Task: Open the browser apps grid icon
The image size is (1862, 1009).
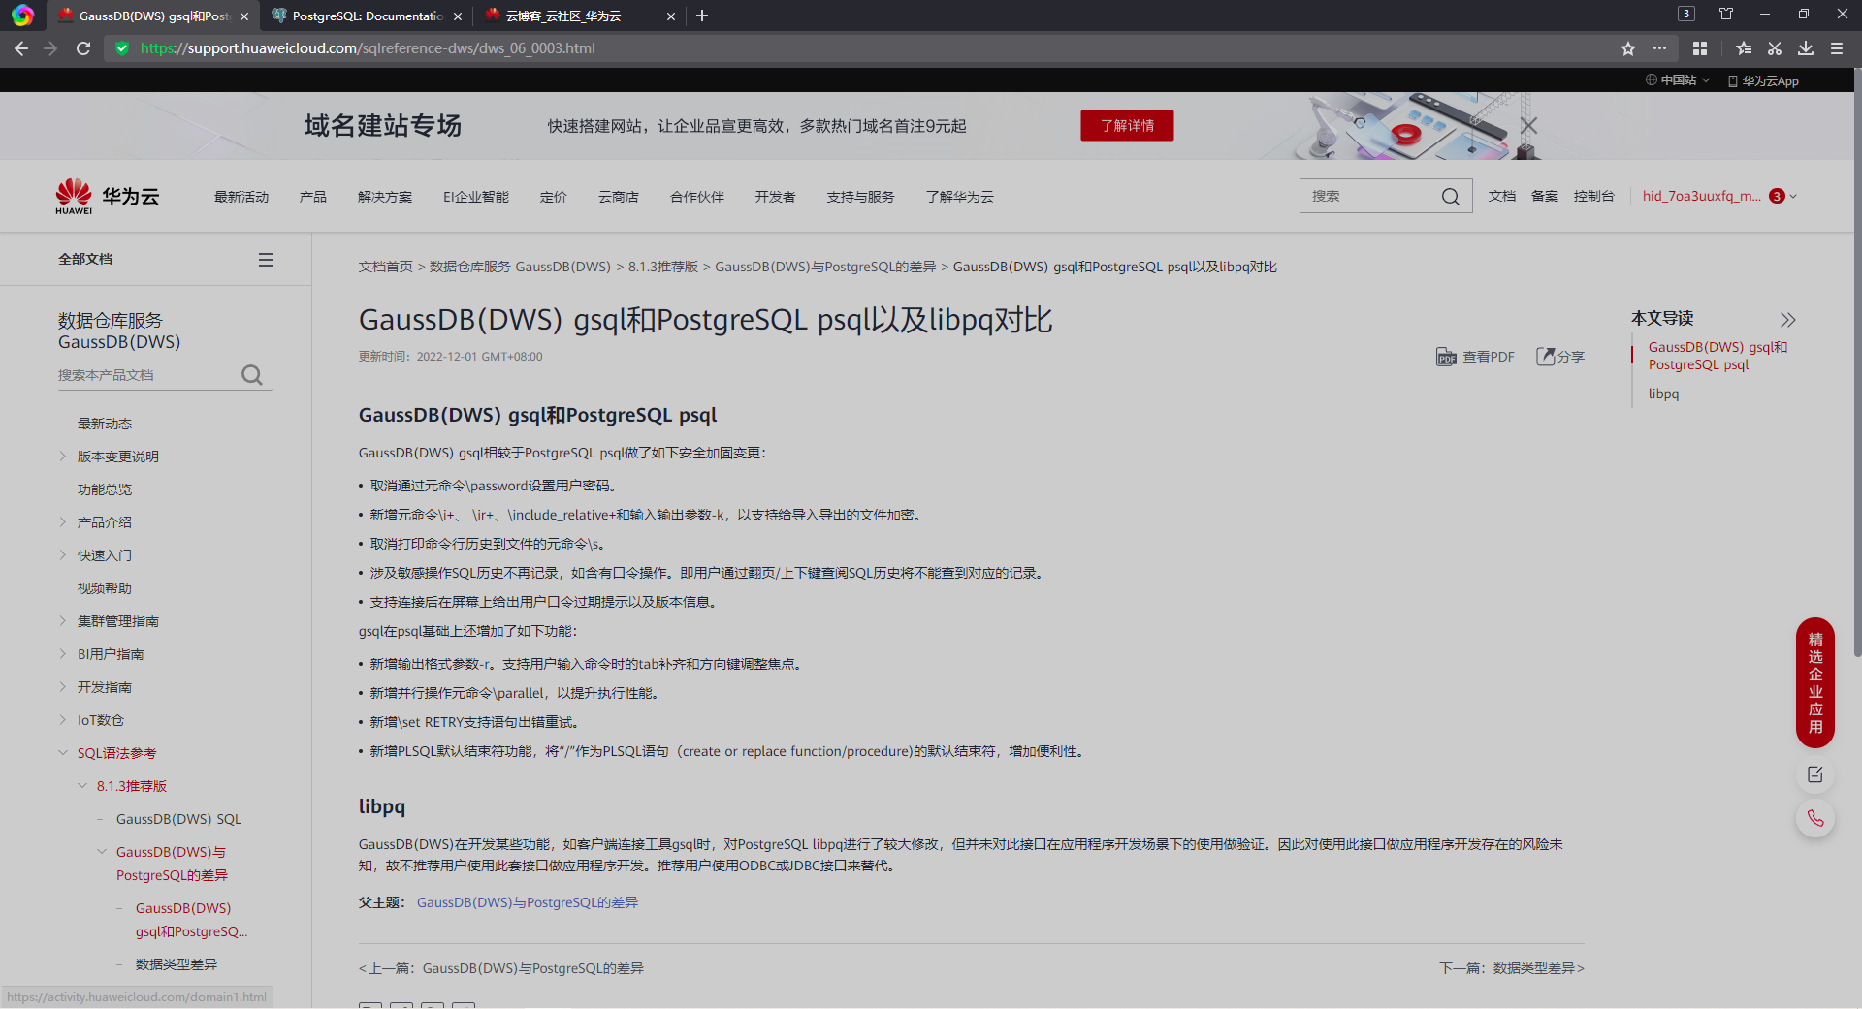Action: (x=1700, y=48)
